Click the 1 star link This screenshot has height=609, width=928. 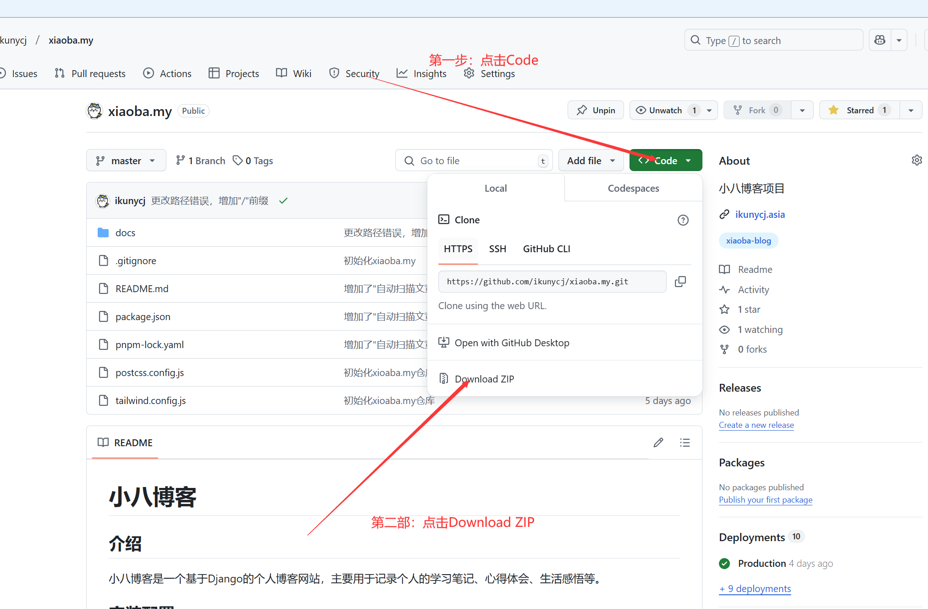749,310
